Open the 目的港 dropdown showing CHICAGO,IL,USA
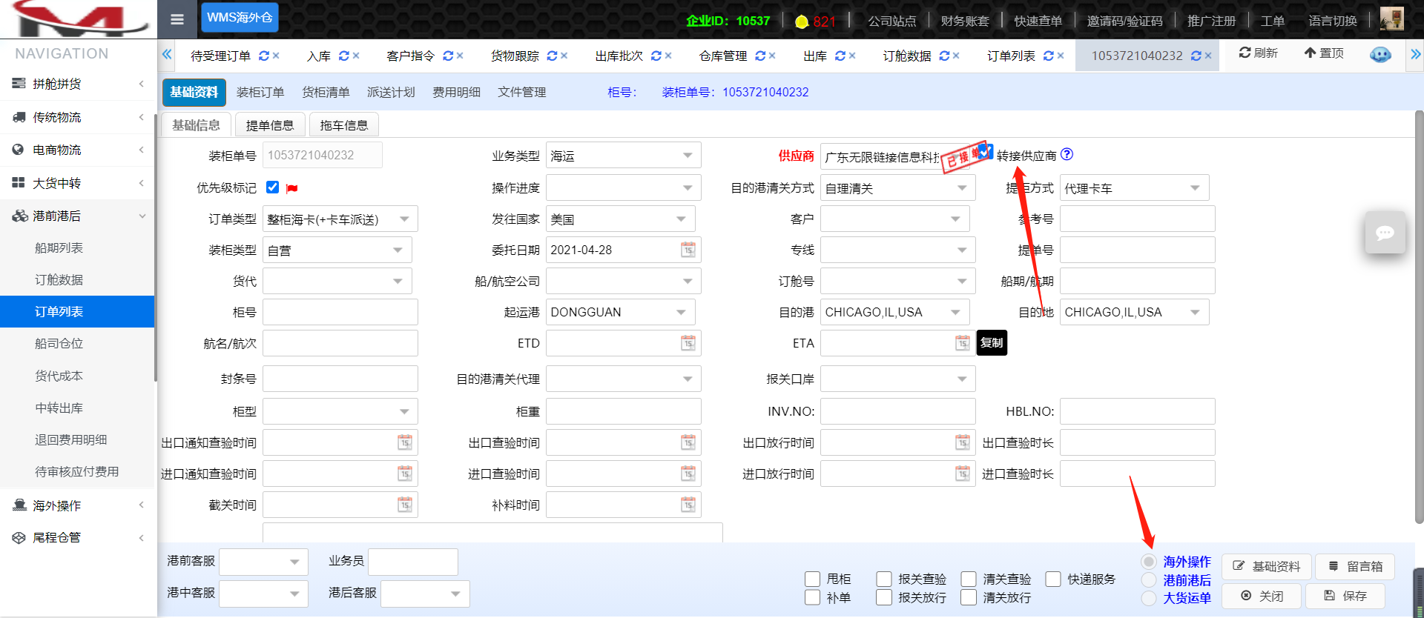This screenshot has height=618, width=1424. click(894, 312)
